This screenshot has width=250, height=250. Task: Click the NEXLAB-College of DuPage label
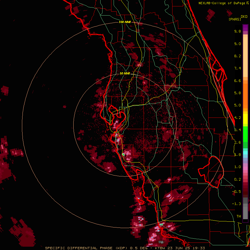(222, 3)
